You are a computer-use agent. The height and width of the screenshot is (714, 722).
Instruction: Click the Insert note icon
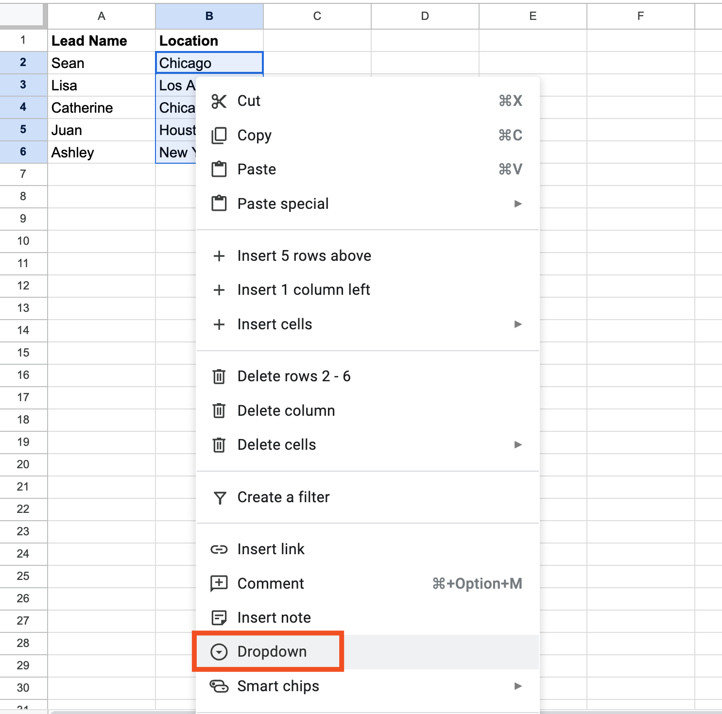point(219,618)
